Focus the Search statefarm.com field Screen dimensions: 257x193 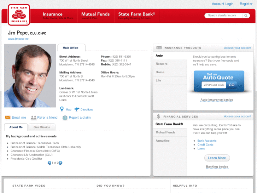click(224, 16)
